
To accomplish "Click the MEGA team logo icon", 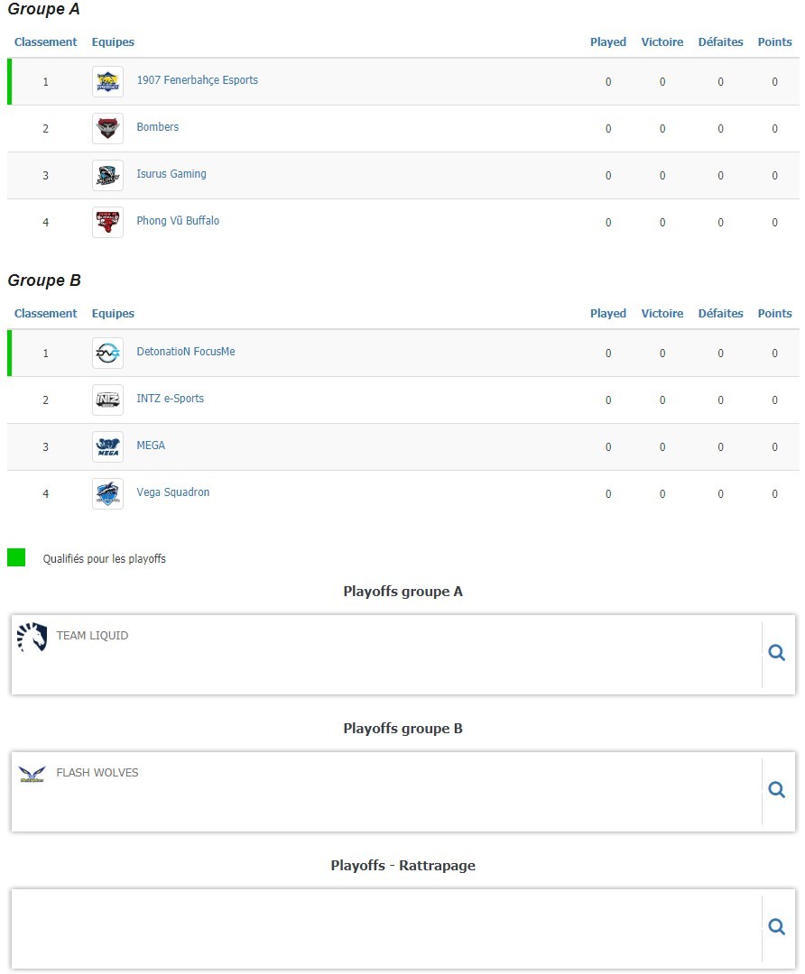I will click(107, 446).
